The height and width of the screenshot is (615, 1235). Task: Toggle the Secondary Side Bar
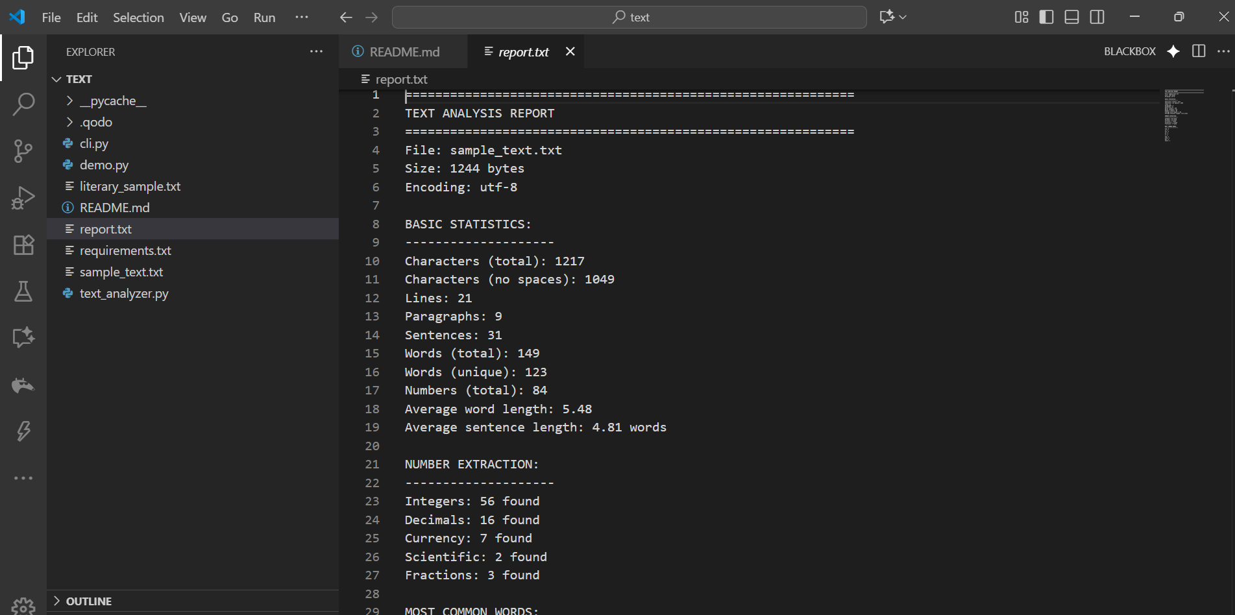[x=1097, y=17]
